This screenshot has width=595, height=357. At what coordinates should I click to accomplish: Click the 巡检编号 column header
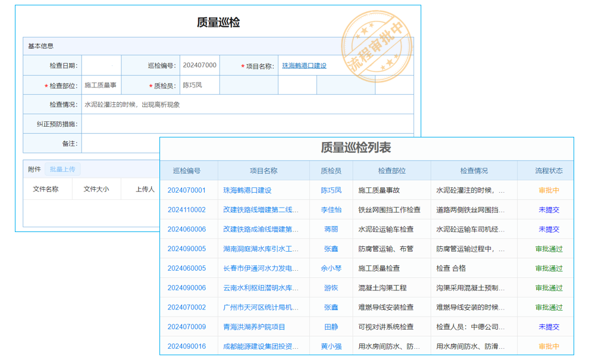pos(186,170)
